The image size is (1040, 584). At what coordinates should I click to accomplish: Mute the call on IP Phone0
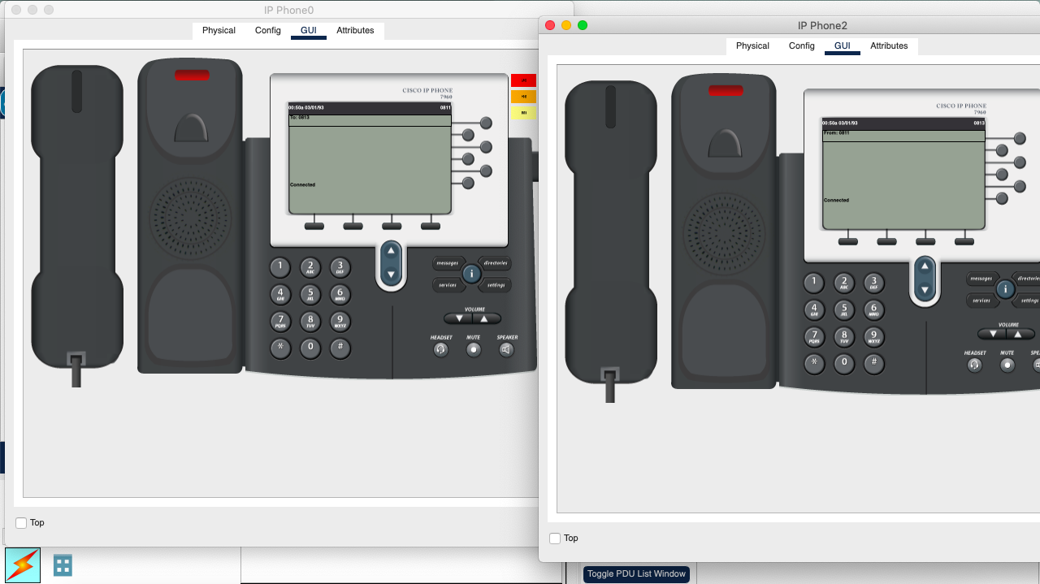point(474,350)
